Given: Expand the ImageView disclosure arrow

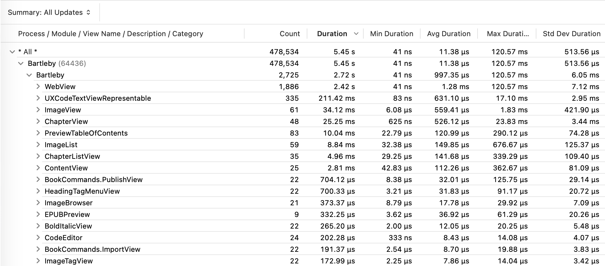Looking at the screenshot, I should tap(38, 110).
